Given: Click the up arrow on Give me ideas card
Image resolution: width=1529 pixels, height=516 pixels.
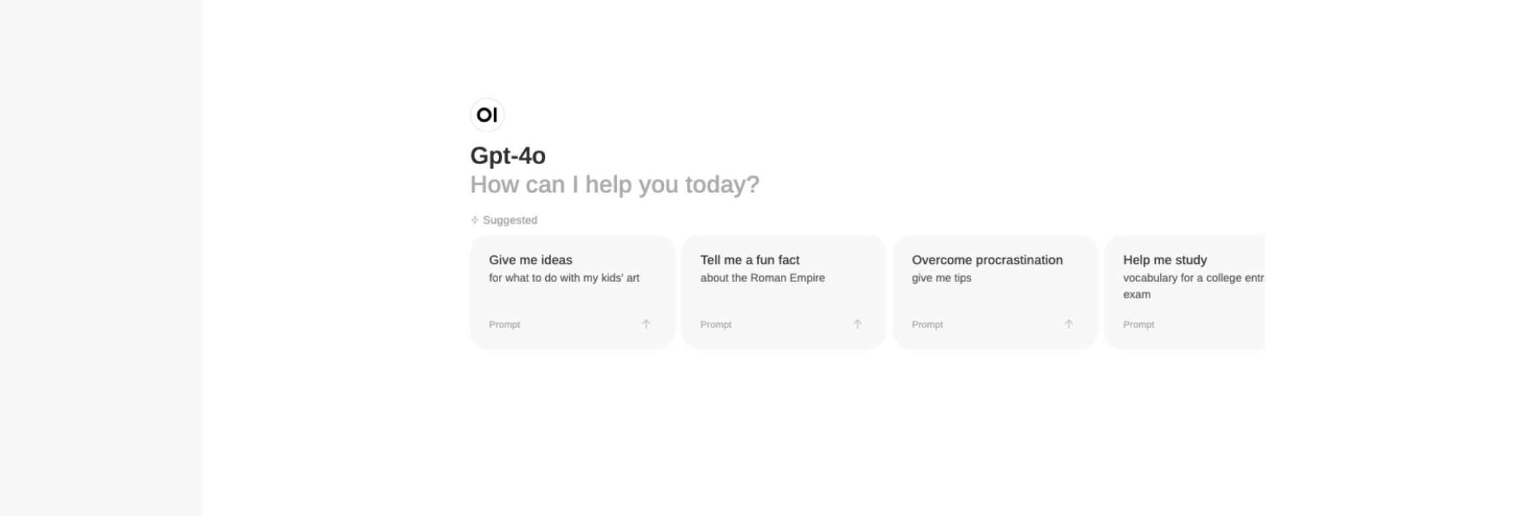Looking at the screenshot, I should pos(646,324).
